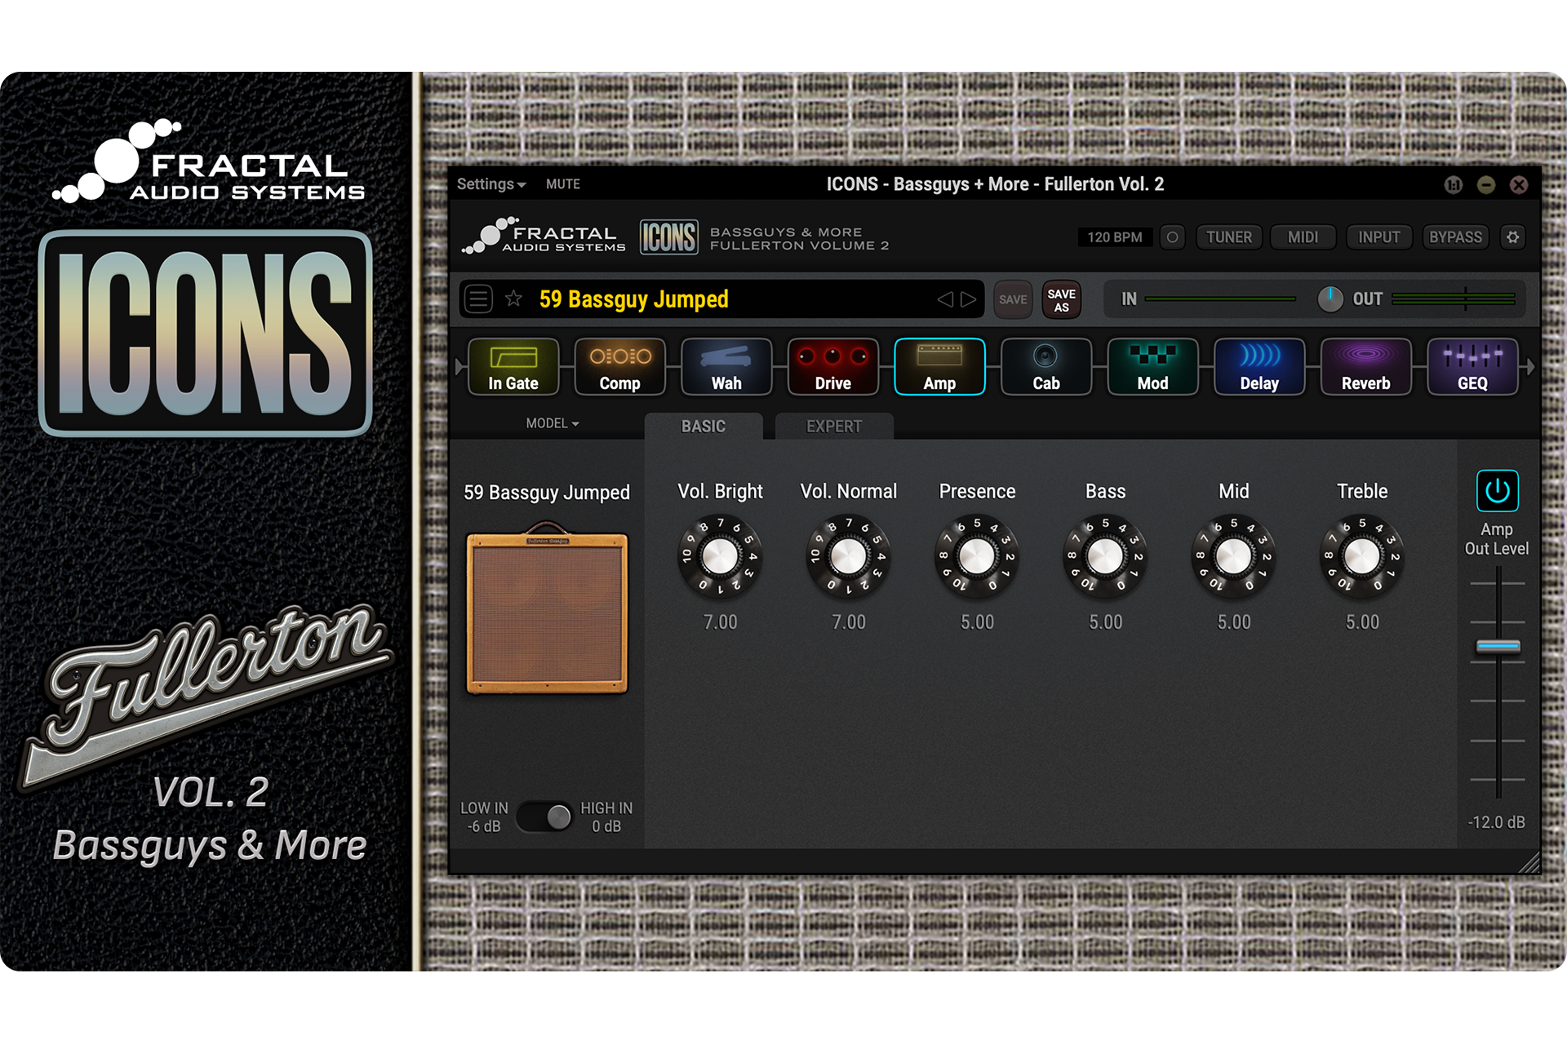Open the Mod effect block
The height and width of the screenshot is (1044, 1567).
pyautogui.click(x=1152, y=367)
